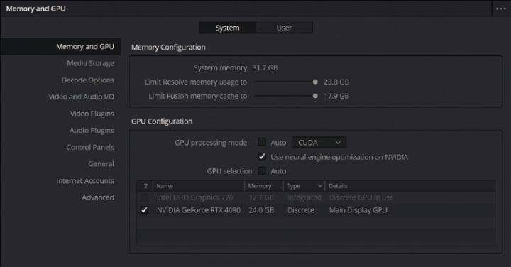The width and height of the screenshot is (511, 267).
Task: Open Internet Accounts settings
Action: 85,180
